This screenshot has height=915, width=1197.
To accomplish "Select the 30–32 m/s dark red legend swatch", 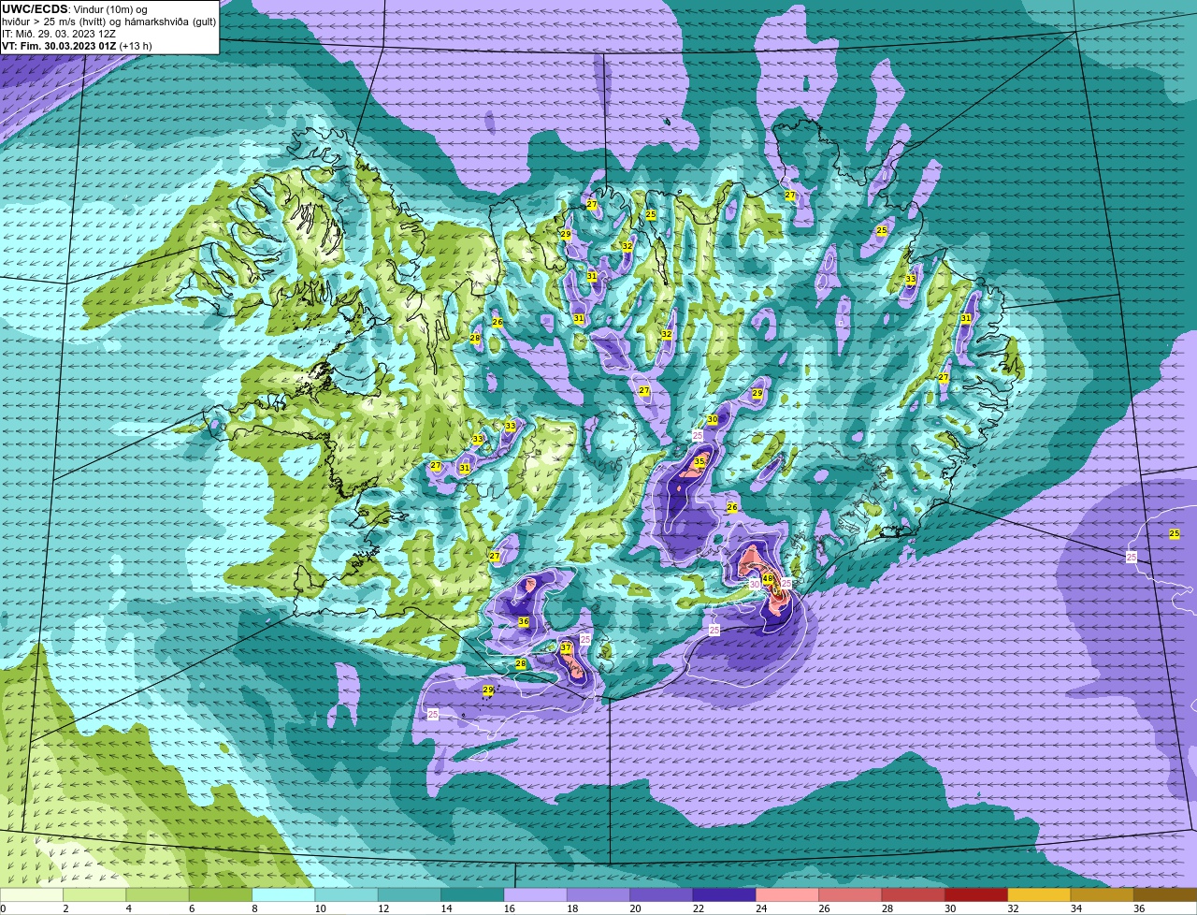I will (976, 894).
